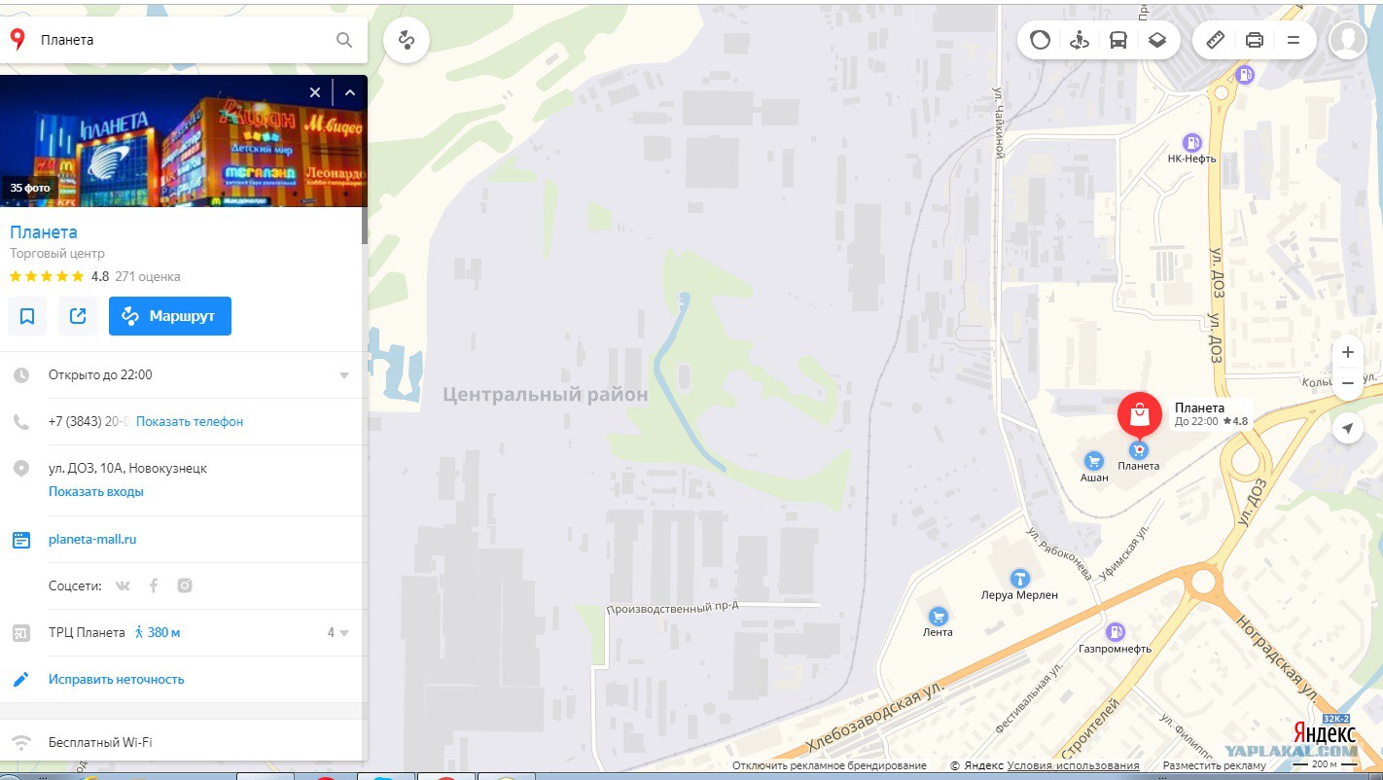The image size is (1383, 780).
Task: Open the hamburger menu button
Action: point(1294,40)
